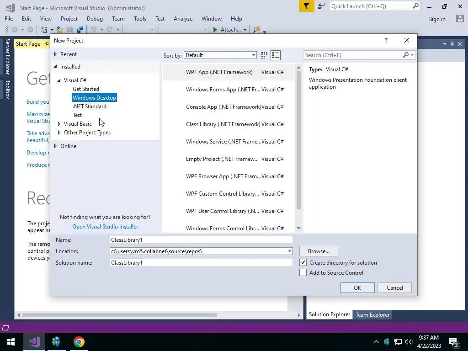The image size is (468, 351).
Task: Expand the Other Project Types node
Action: click(x=59, y=132)
